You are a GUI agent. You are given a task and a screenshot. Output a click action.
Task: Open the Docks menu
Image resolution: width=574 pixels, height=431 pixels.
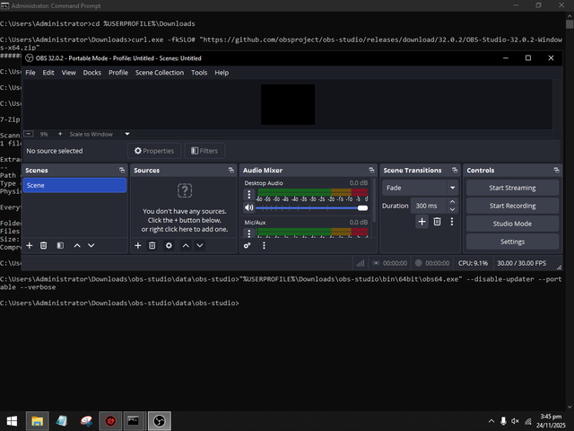[91, 73]
